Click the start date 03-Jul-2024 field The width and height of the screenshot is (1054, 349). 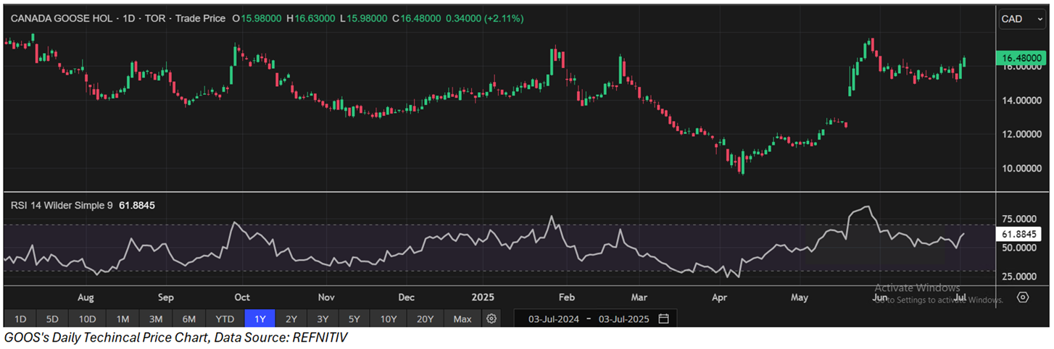point(554,319)
